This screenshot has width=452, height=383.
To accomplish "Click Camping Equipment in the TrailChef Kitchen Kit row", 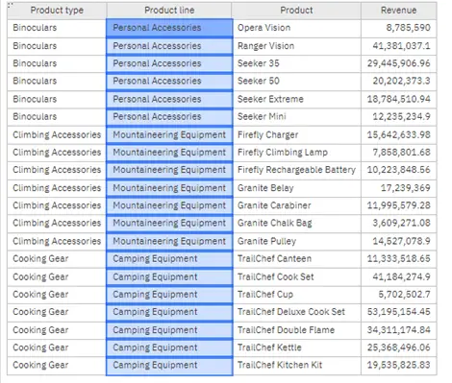I will coord(169,365).
